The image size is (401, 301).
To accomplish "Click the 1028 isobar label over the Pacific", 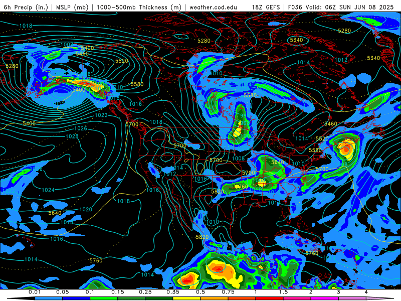I will click(72, 136).
